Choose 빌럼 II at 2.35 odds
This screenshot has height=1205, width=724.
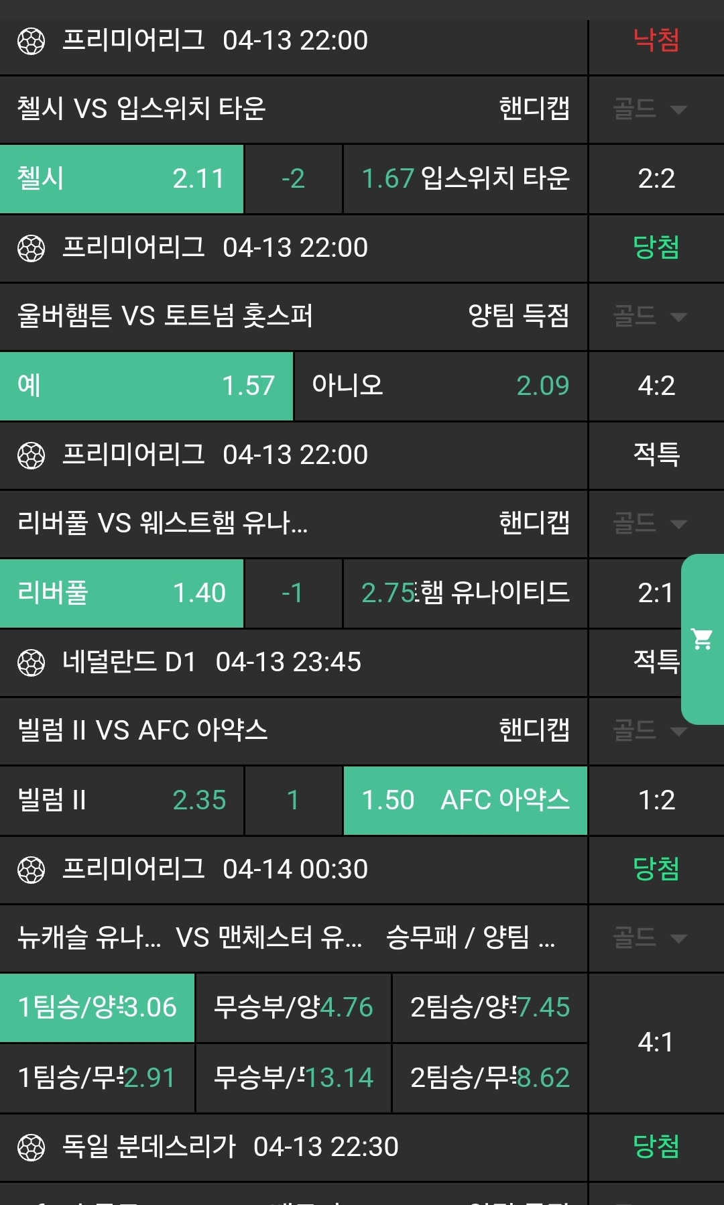pyautogui.click(x=121, y=801)
